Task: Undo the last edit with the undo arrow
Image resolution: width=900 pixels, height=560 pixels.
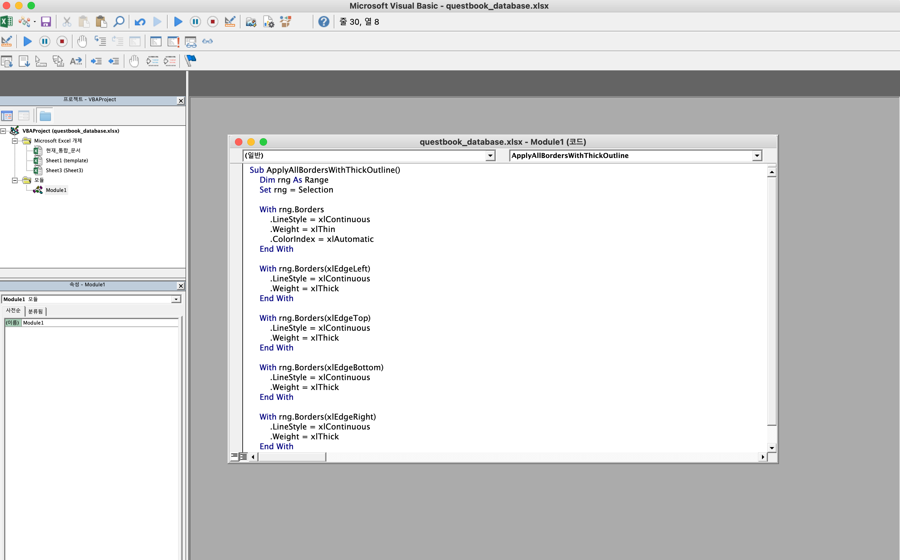Action: (140, 22)
